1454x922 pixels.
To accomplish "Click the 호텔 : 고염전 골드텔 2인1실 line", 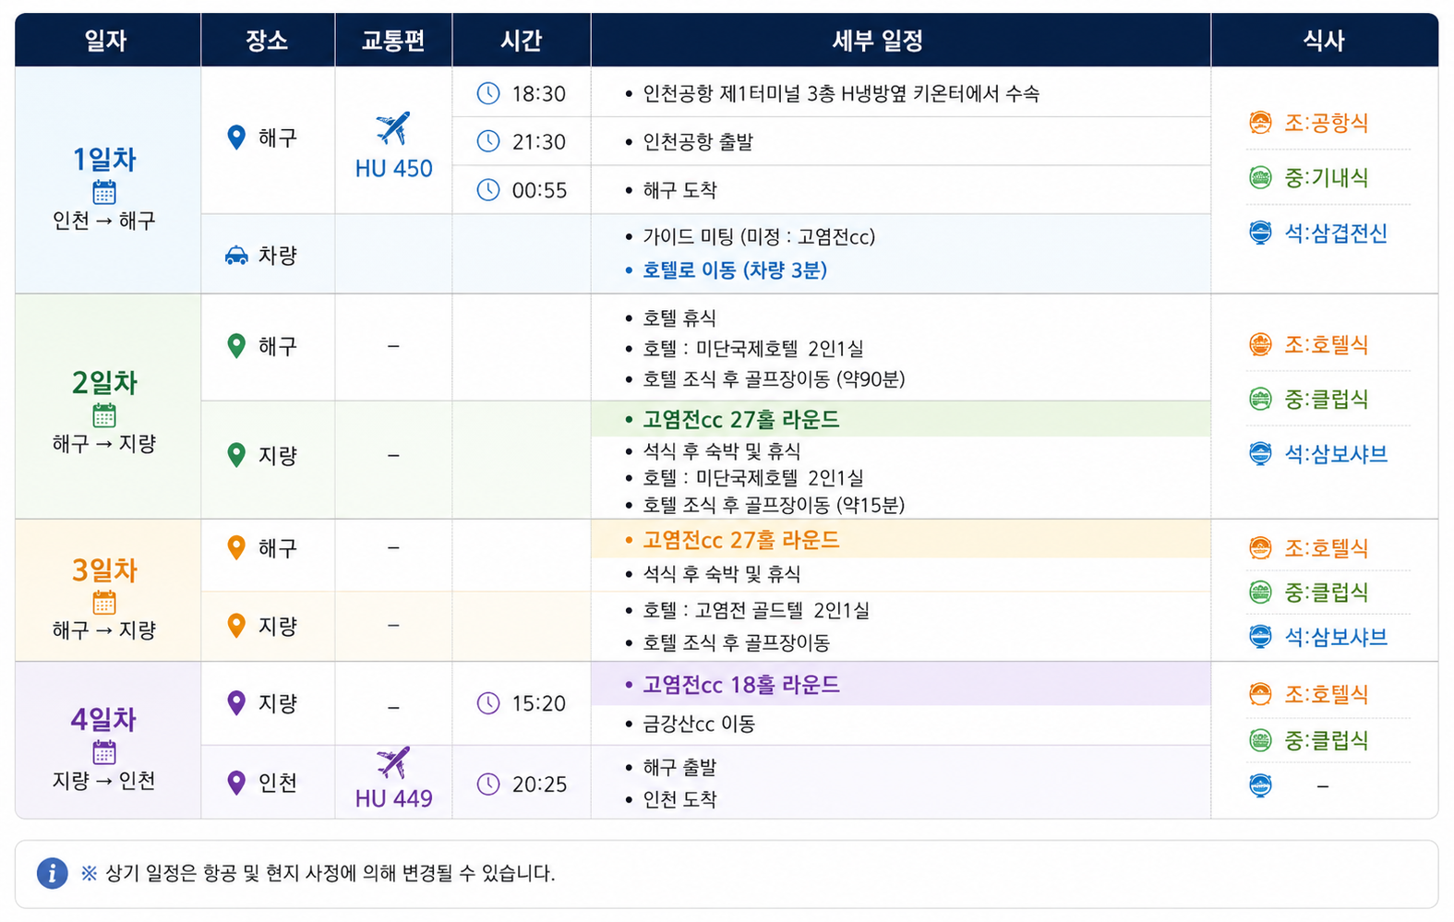I will [756, 610].
